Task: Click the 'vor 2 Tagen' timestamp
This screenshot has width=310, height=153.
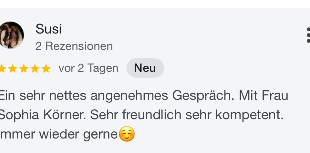Action: coord(88,68)
